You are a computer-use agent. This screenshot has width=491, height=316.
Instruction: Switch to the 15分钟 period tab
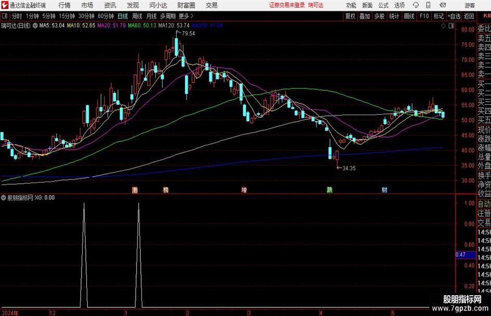67,16
